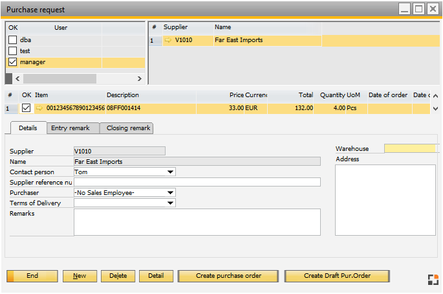
Task: Untick the OK checkbox on item row 1
Action: [27, 108]
